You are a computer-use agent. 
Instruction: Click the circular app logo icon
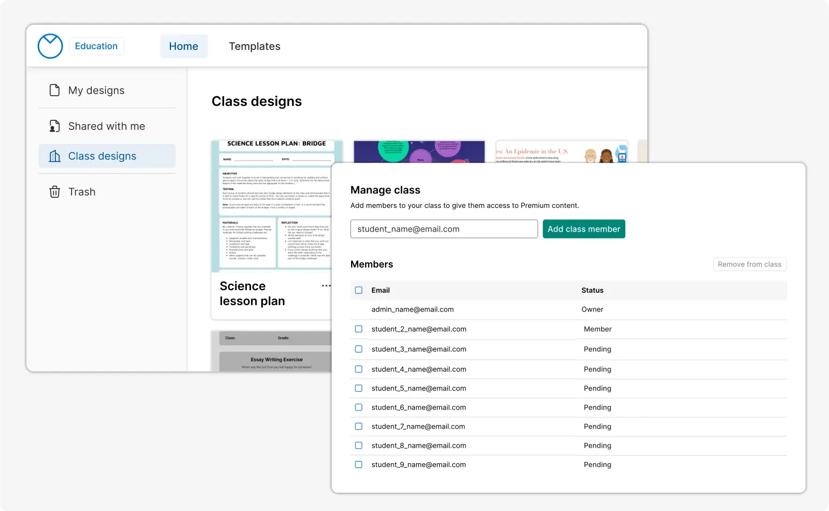click(x=50, y=46)
